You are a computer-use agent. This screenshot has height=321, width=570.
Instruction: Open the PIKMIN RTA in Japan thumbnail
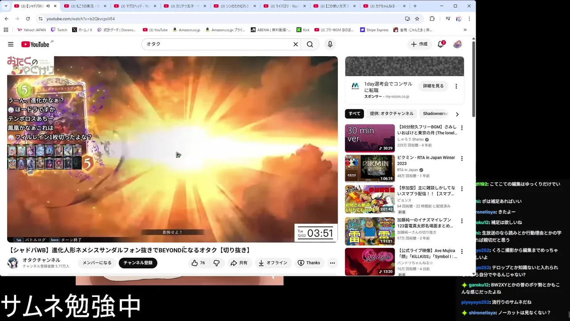click(370, 169)
